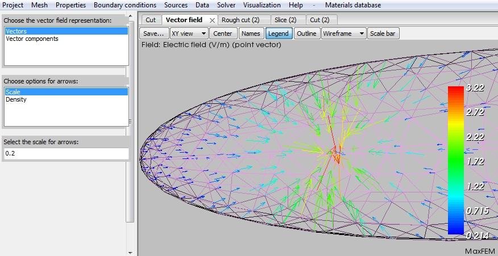This screenshot has height=256, width=498.
Task: Switch to the Rough cut (2) tab
Action: [240, 20]
